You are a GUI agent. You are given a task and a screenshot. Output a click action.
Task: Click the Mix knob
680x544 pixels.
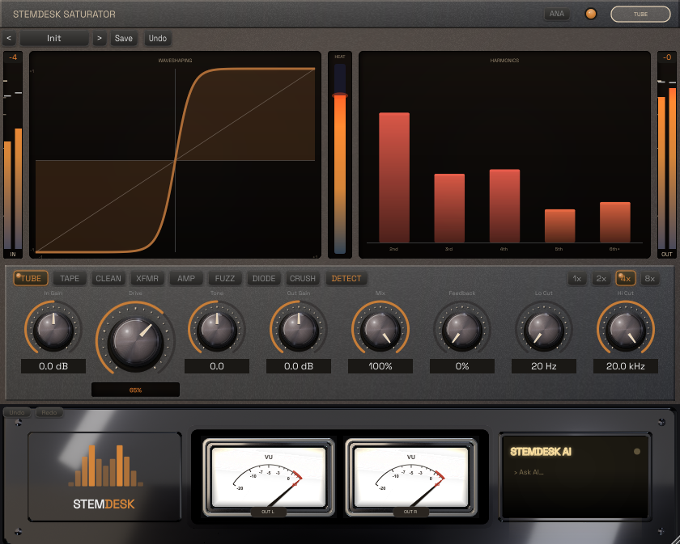click(380, 330)
